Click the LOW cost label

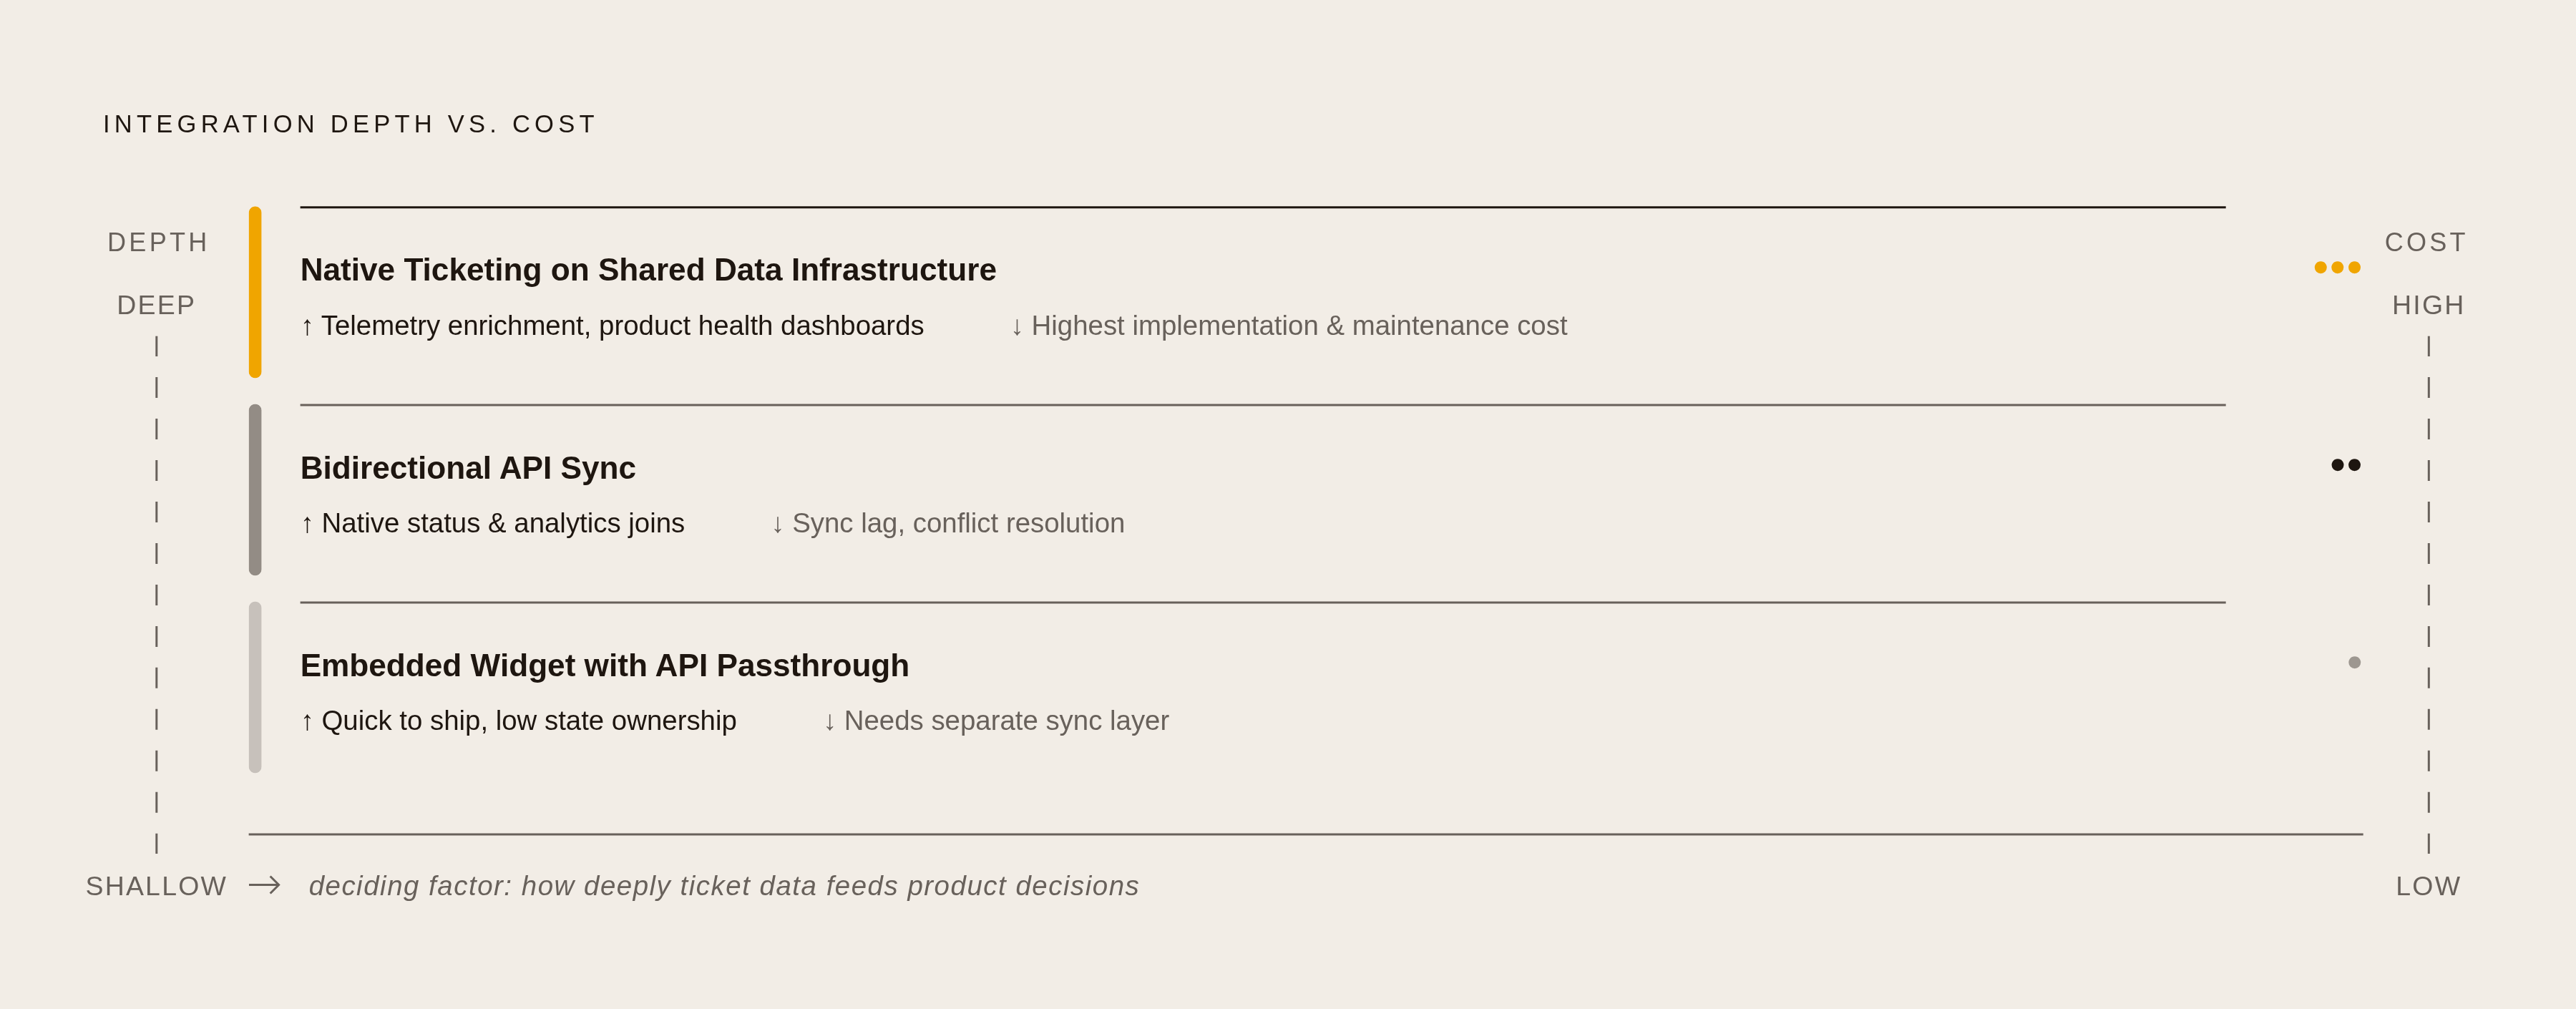click(2428, 886)
